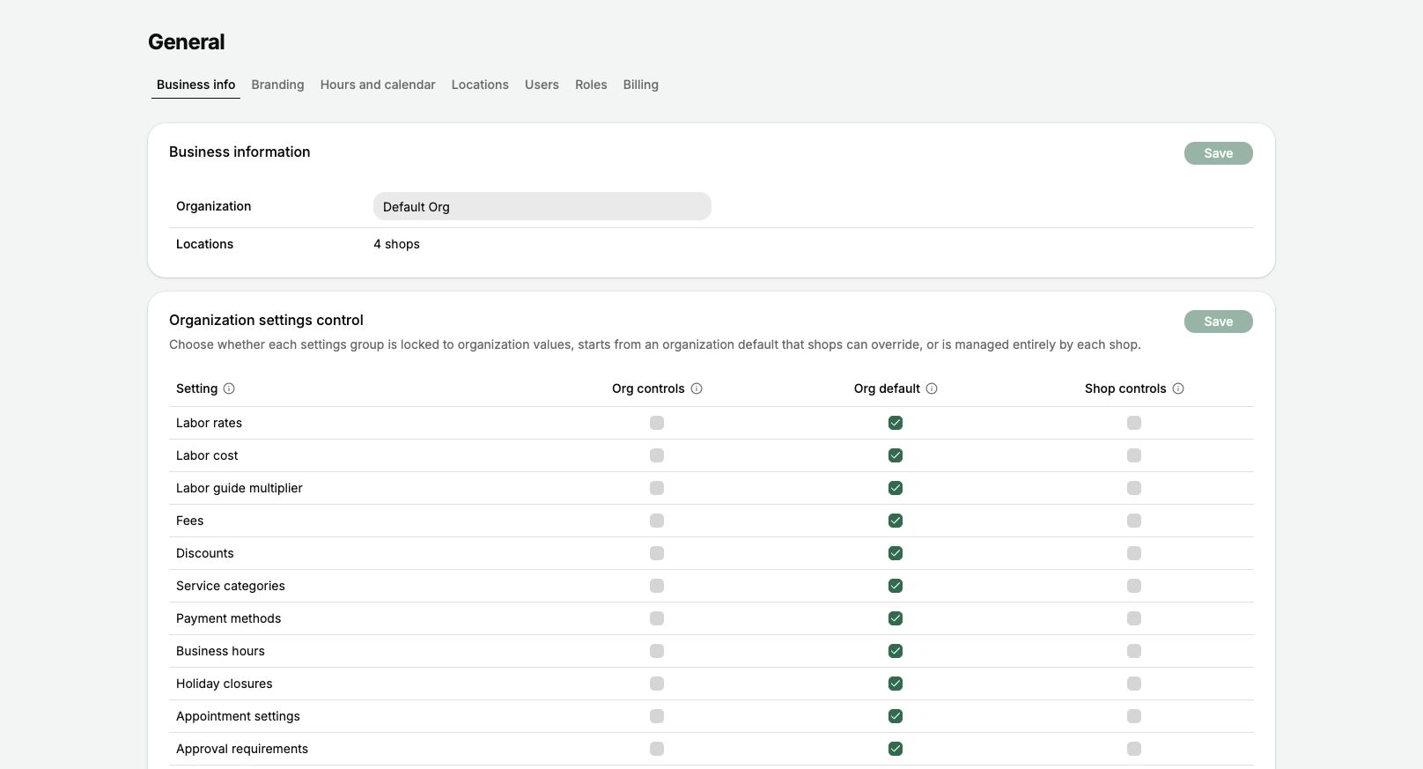1423x769 pixels.
Task: Switch to the Branding tab
Action: coord(277,85)
